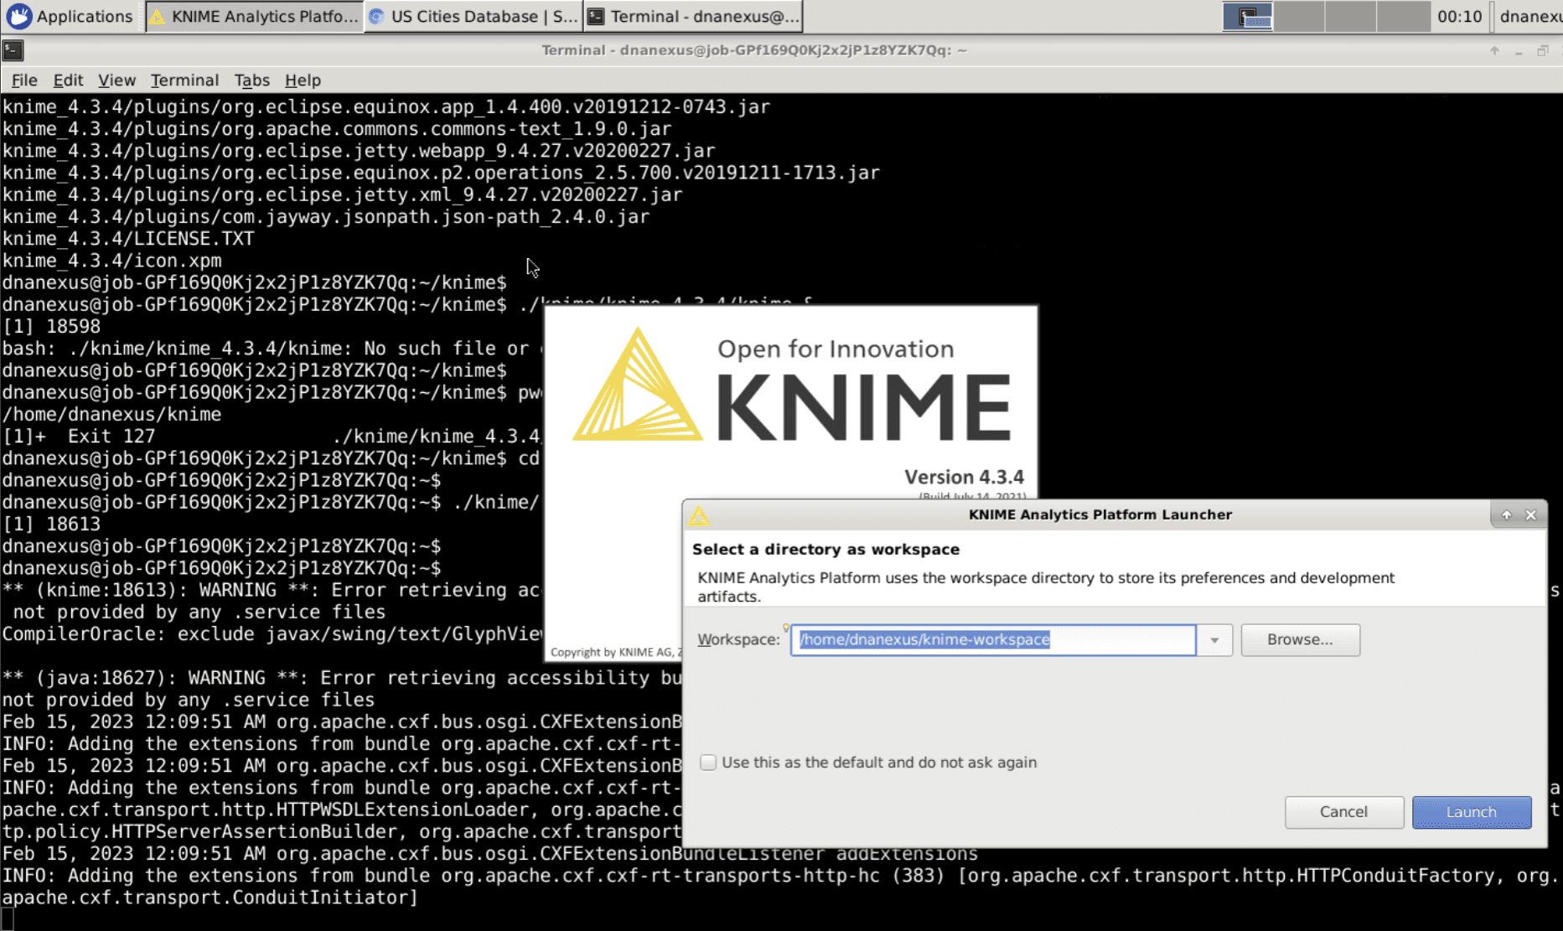Click the Workspace path text field
The height and width of the screenshot is (931, 1563).
coord(992,640)
